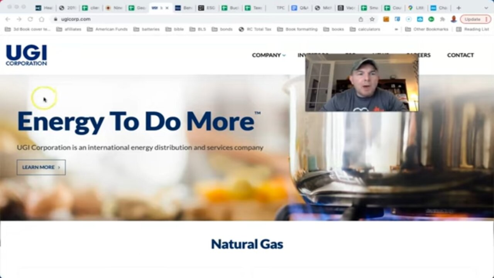This screenshot has height=278, width=494.
Task: Switch to the Q&A browser tab
Action: pos(300,8)
